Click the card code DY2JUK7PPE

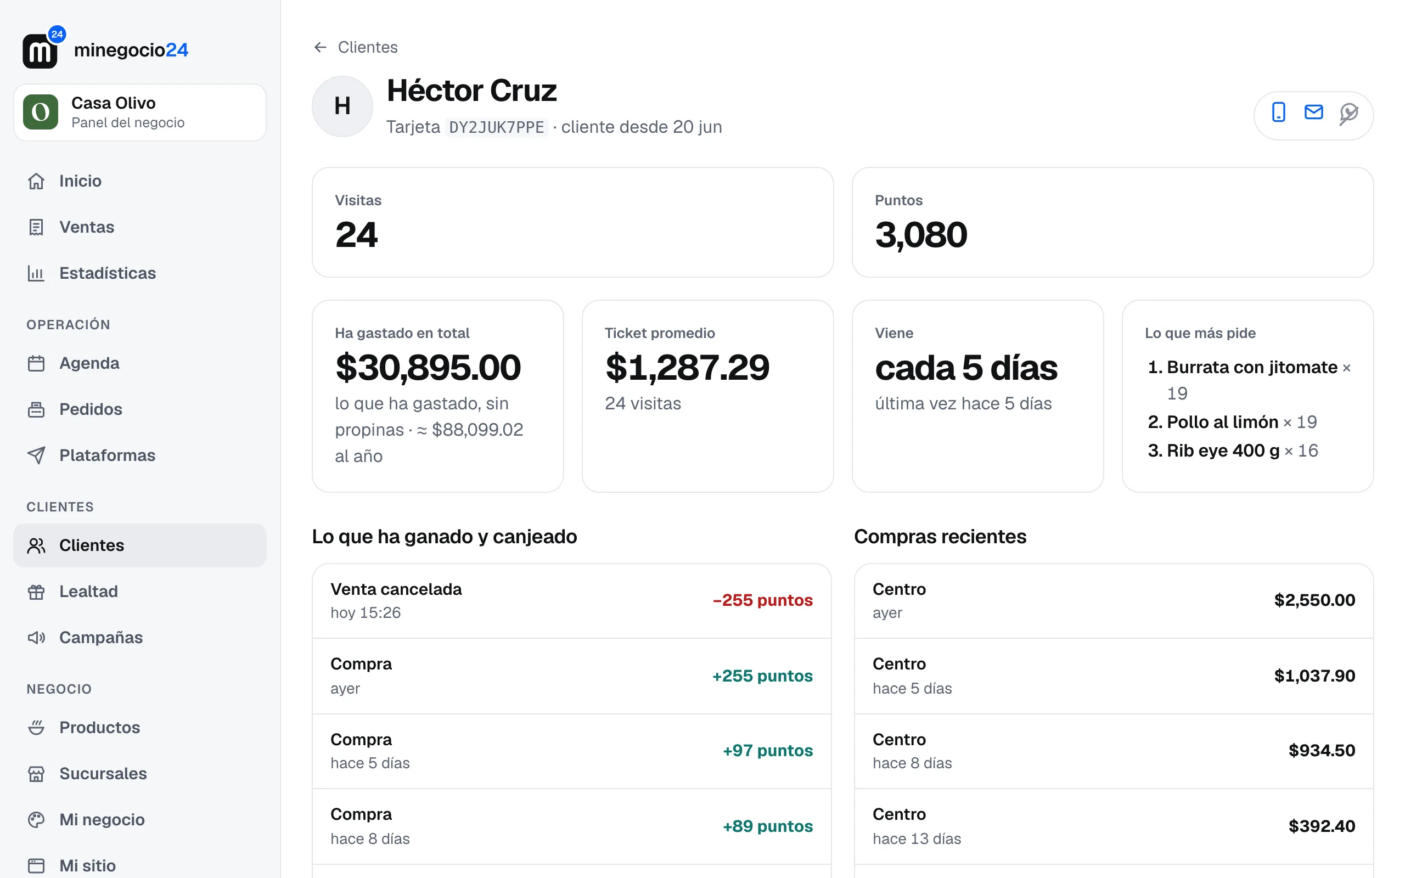(x=496, y=127)
